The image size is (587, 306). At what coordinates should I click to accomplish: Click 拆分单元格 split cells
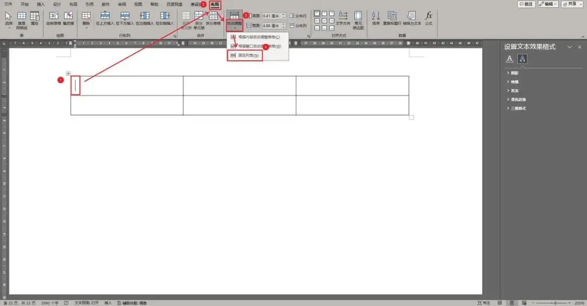[199, 20]
